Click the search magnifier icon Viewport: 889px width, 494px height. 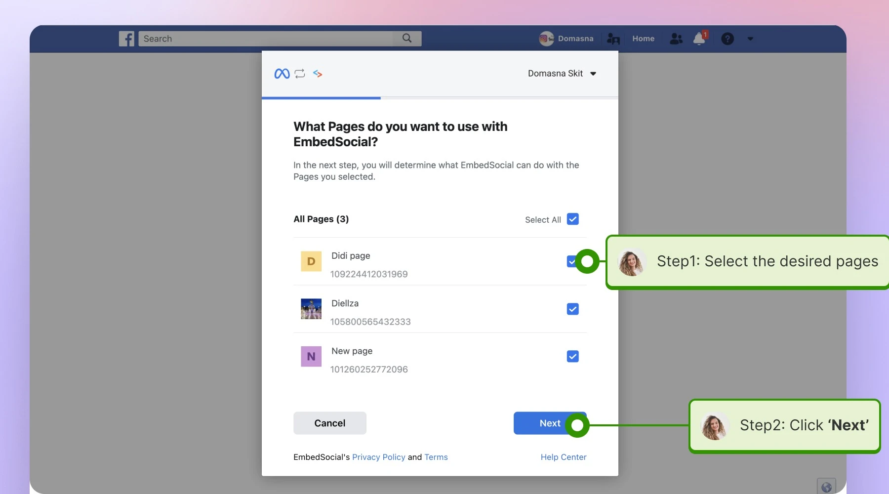pyautogui.click(x=407, y=38)
